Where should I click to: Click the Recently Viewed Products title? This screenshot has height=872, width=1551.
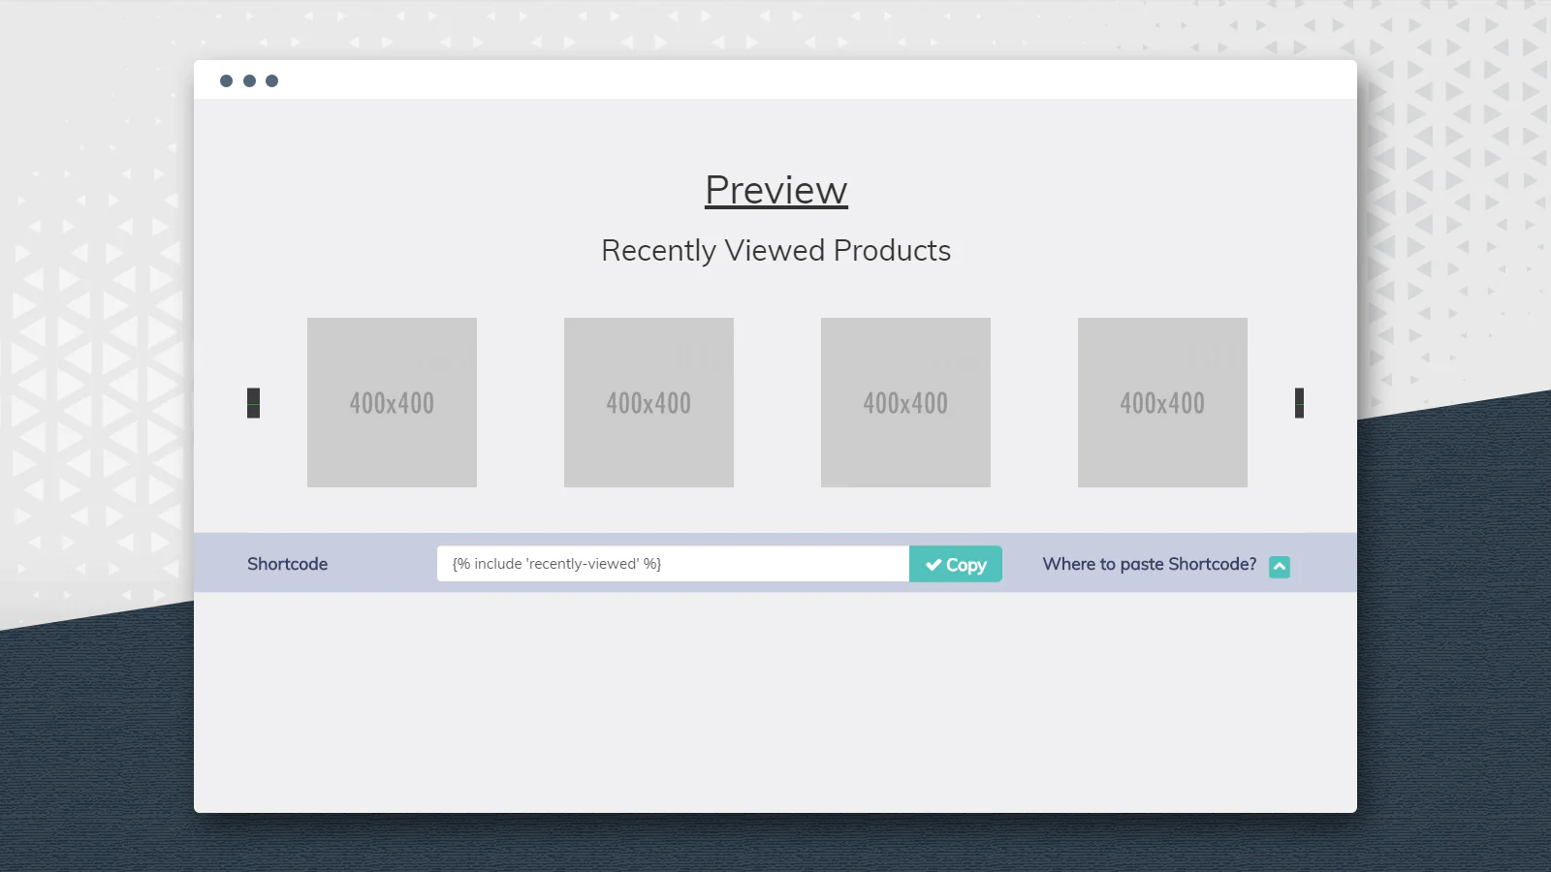pos(775,250)
